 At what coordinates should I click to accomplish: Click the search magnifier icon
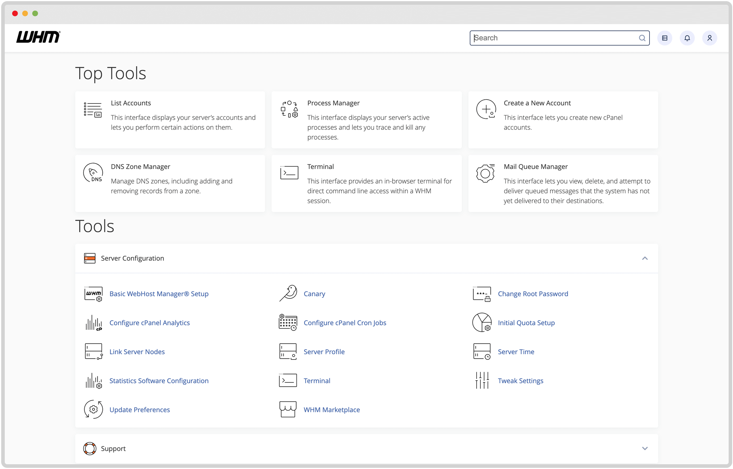point(642,38)
